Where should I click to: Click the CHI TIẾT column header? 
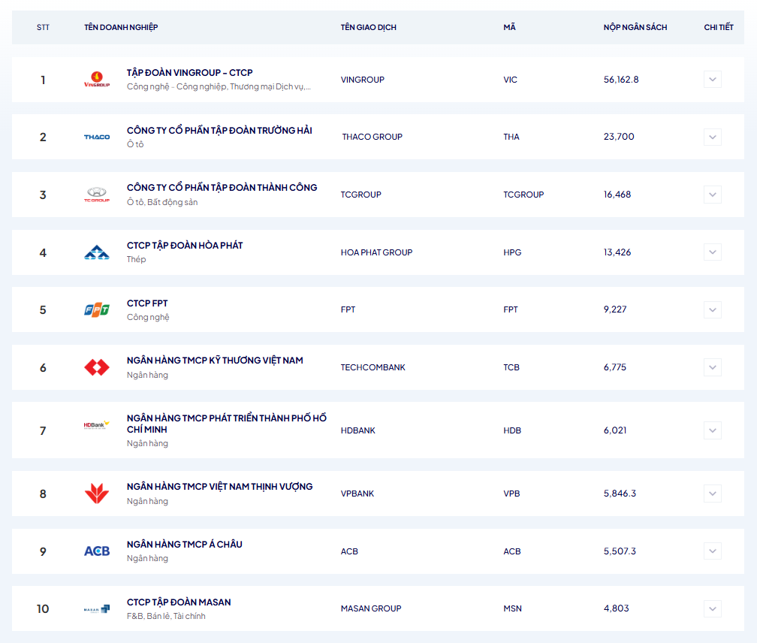tap(719, 28)
